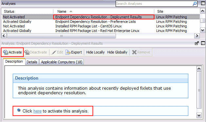Click the 'here' link to activate analysis
Screen dimensions: 206x122
tap(37, 111)
